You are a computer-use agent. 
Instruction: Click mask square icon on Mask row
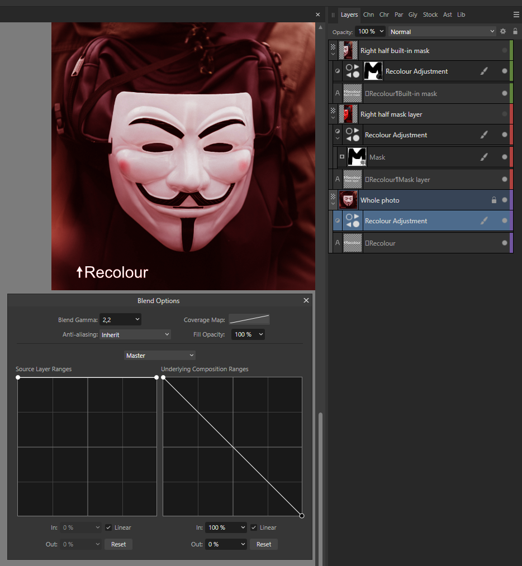[341, 157]
